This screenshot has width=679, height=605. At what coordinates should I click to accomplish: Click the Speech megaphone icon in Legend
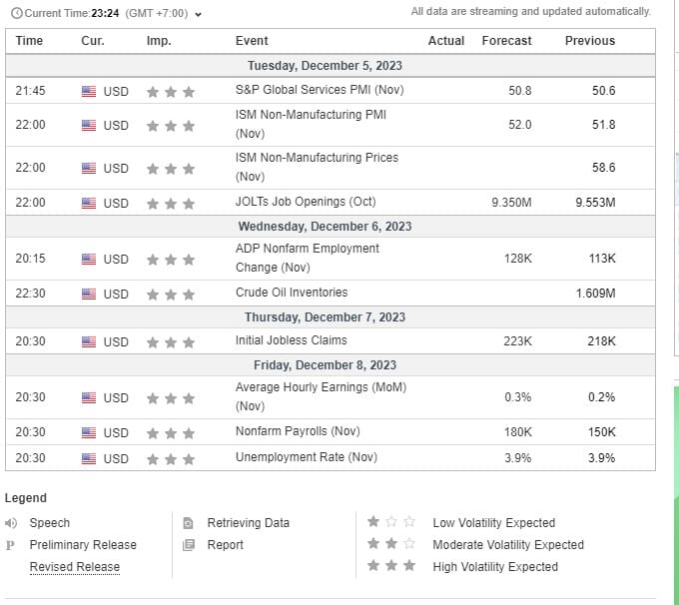[x=11, y=523]
